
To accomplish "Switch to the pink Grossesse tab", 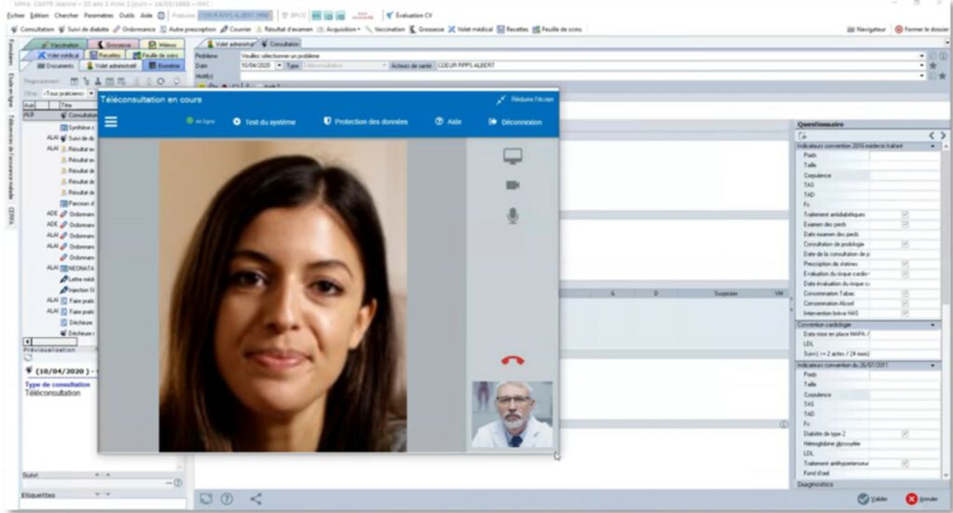I will pos(114,45).
